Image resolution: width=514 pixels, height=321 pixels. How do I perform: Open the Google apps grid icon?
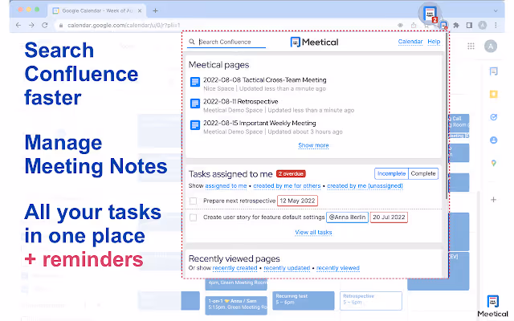[471, 47]
